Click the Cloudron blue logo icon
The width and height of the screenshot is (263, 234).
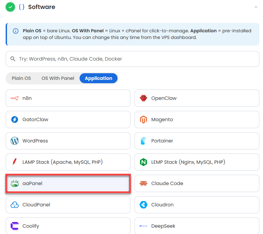143,205
